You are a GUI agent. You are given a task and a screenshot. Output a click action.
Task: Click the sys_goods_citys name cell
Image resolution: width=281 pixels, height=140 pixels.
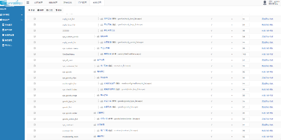[x=69, y=78]
